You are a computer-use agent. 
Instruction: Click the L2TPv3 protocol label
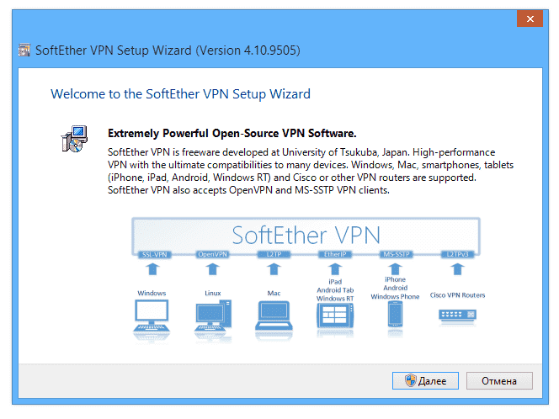457,253
